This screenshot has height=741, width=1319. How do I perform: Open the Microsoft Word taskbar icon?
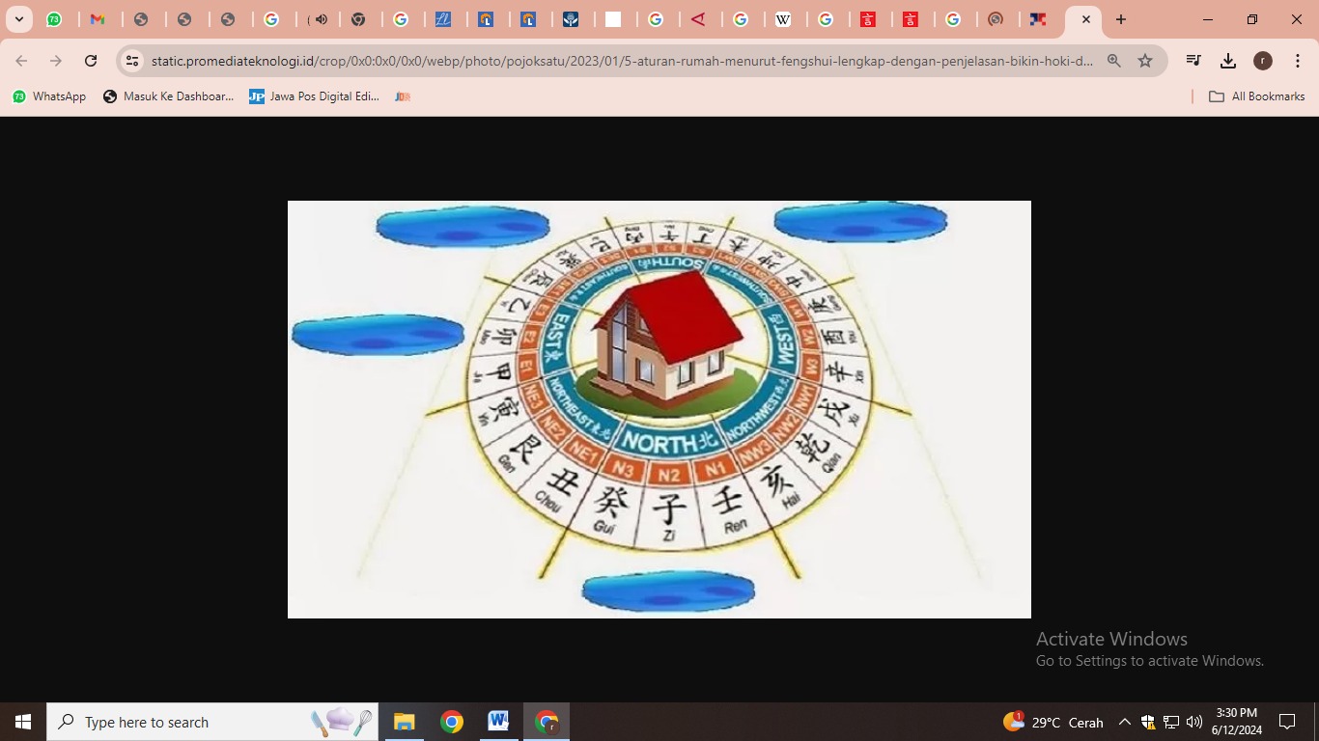(498, 722)
